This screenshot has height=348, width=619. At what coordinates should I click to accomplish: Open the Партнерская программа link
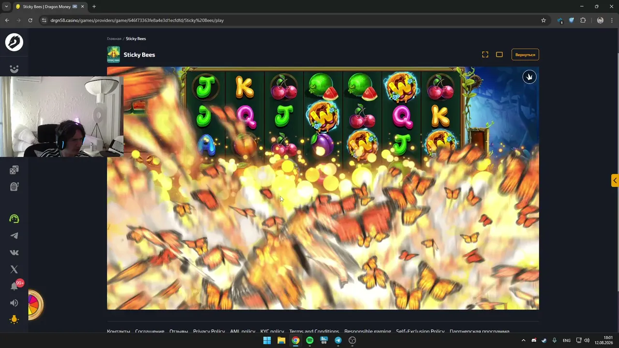click(479, 331)
